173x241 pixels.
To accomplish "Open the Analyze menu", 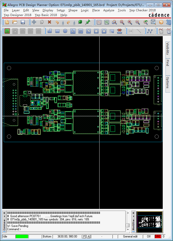I will click(x=109, y=10).
